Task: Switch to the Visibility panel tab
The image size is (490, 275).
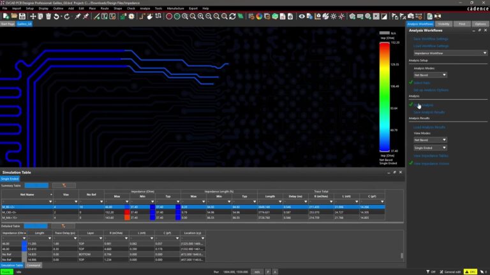Action: pos(443,24)
